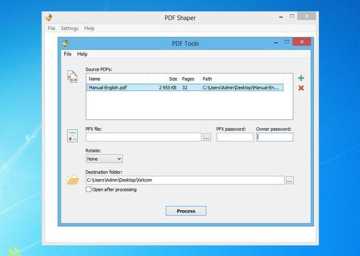
Task: Click the C:\Users\Admin\Desktop path cell
Action: [x=240, y=88]
